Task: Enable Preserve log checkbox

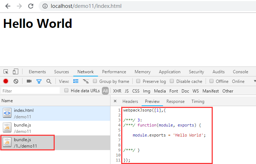Action: coord(138,81)
